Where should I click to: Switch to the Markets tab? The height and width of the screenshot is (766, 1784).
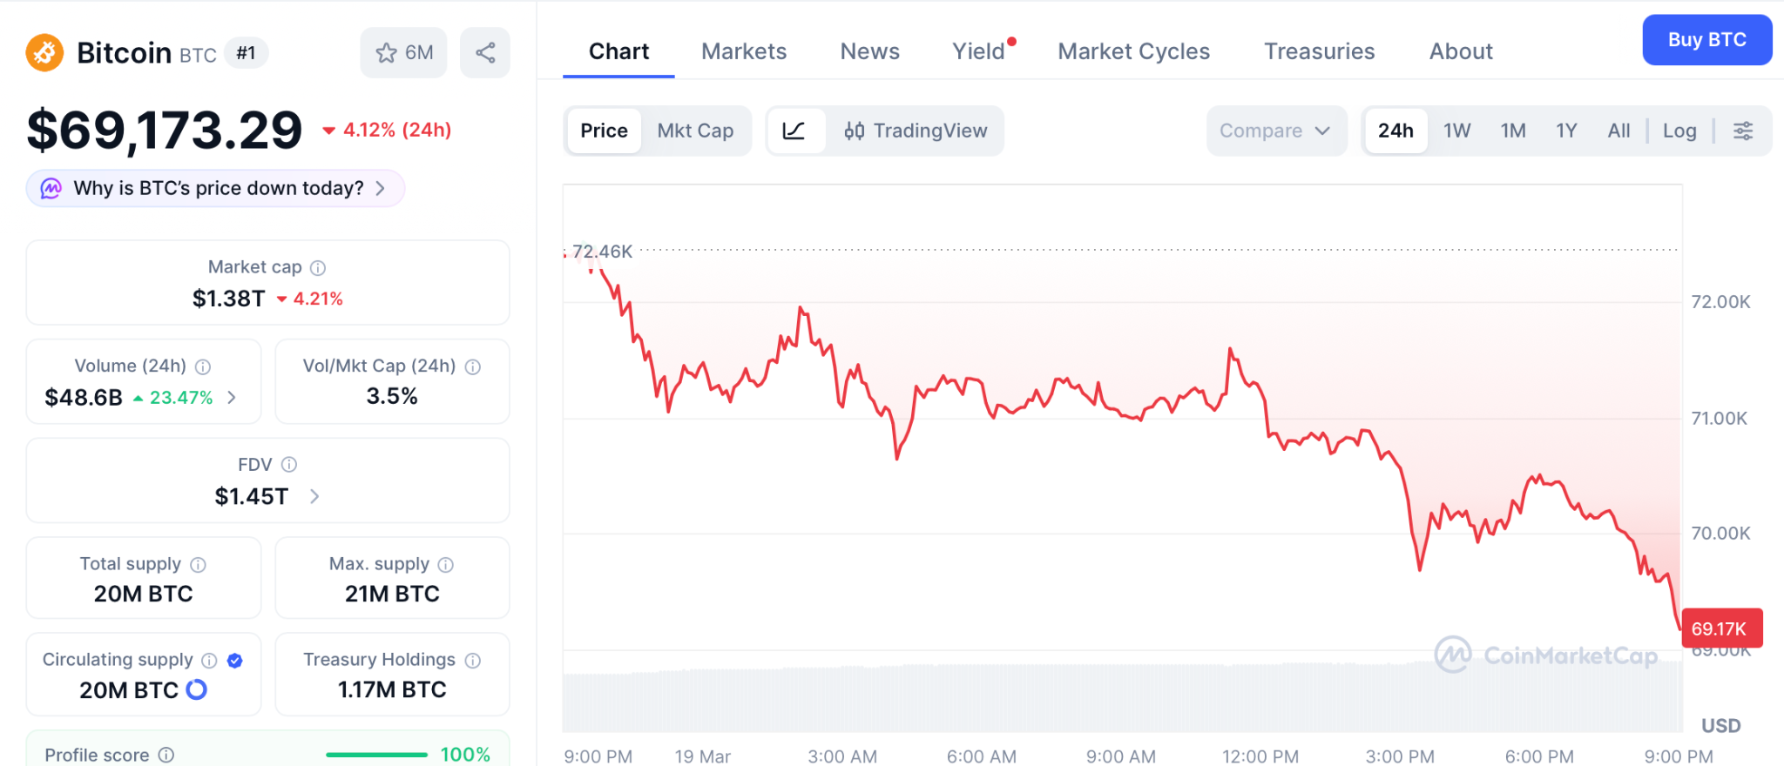[x=743, y=51]
